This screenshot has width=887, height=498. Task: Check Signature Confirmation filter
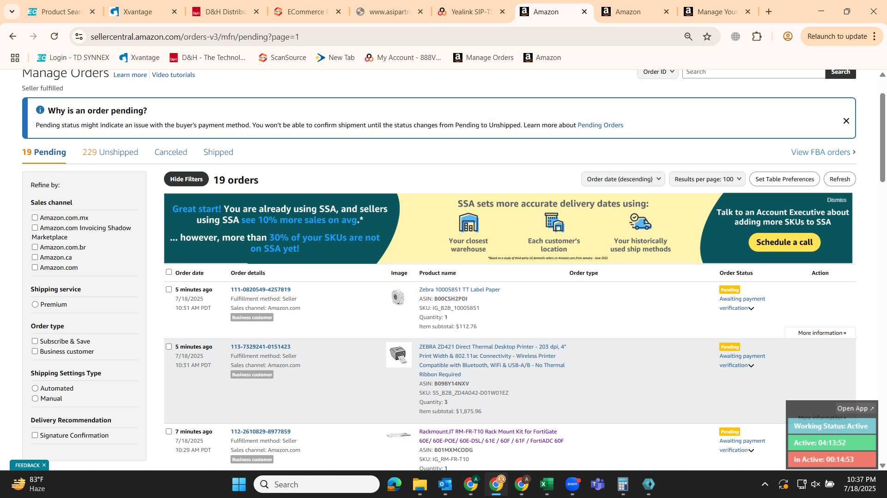pyautogui.click(x=35, y=435)
